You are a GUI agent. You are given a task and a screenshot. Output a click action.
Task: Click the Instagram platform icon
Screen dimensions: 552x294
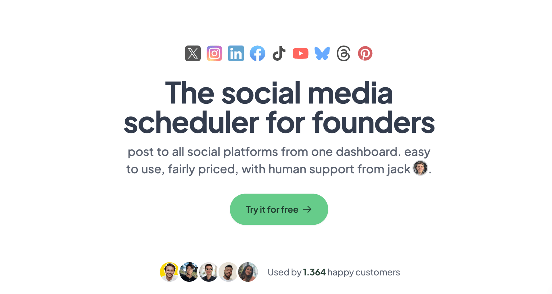point(214,53)
